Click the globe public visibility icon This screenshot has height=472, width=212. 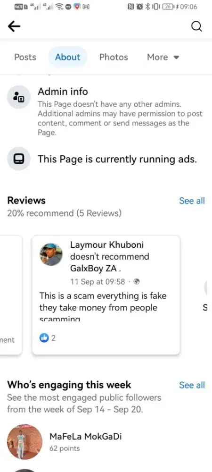[x=137, y=282]
